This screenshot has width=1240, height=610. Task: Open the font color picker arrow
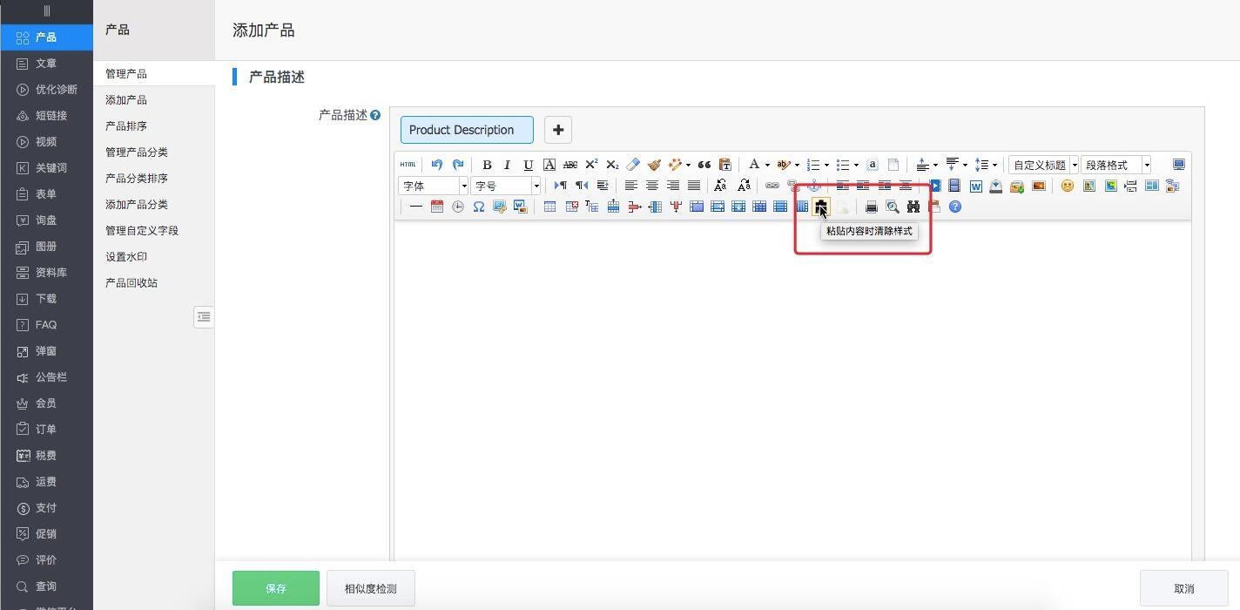(x=766, y=165)
